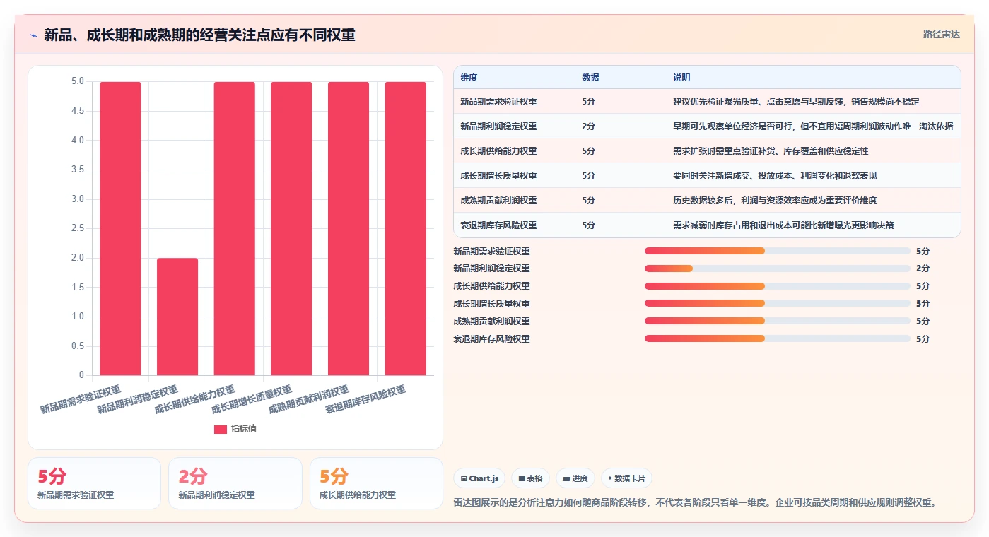Click the 进度 tag
The height and width of the screenshot is (537, 989).
(x=575, y=478)
